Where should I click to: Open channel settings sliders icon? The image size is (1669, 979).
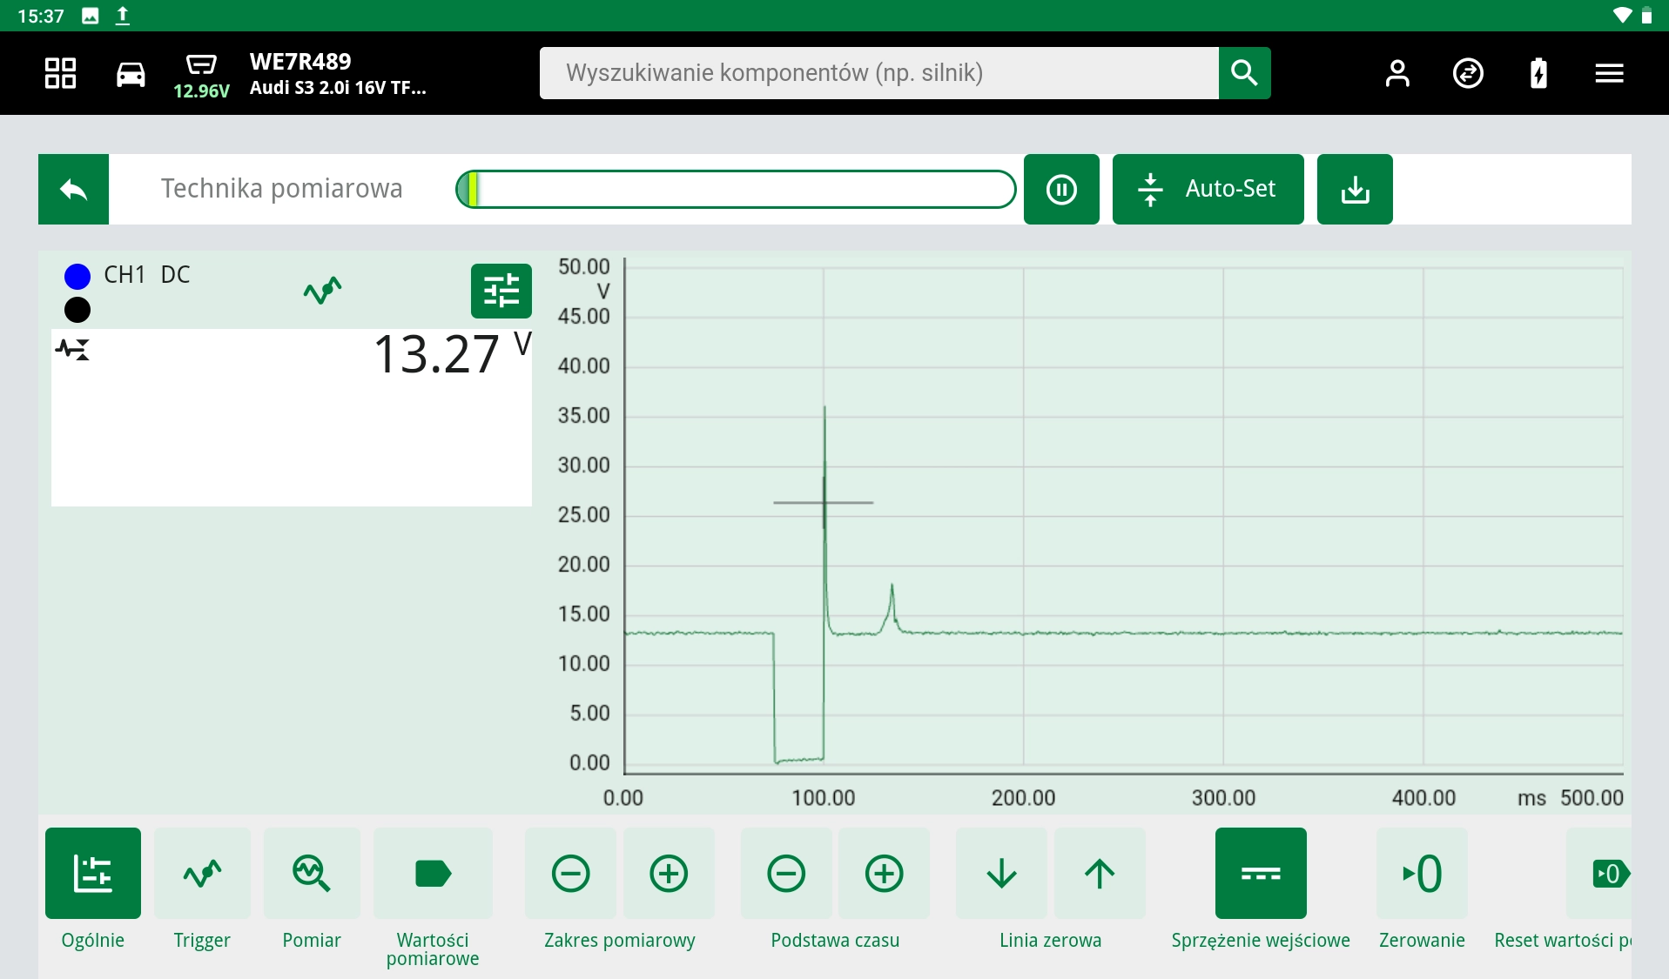click(501, 291)
